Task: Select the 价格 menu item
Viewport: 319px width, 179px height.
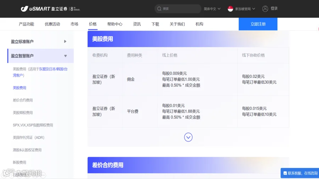Action: [x=93, y=24]
